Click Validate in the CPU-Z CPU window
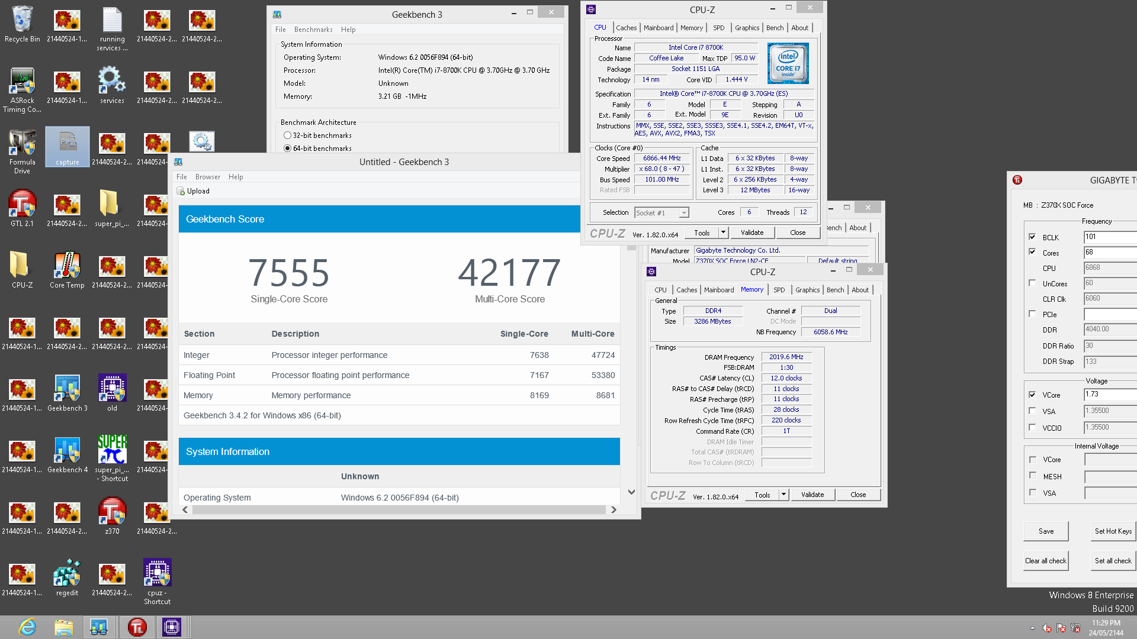 (x=752, y=233)
